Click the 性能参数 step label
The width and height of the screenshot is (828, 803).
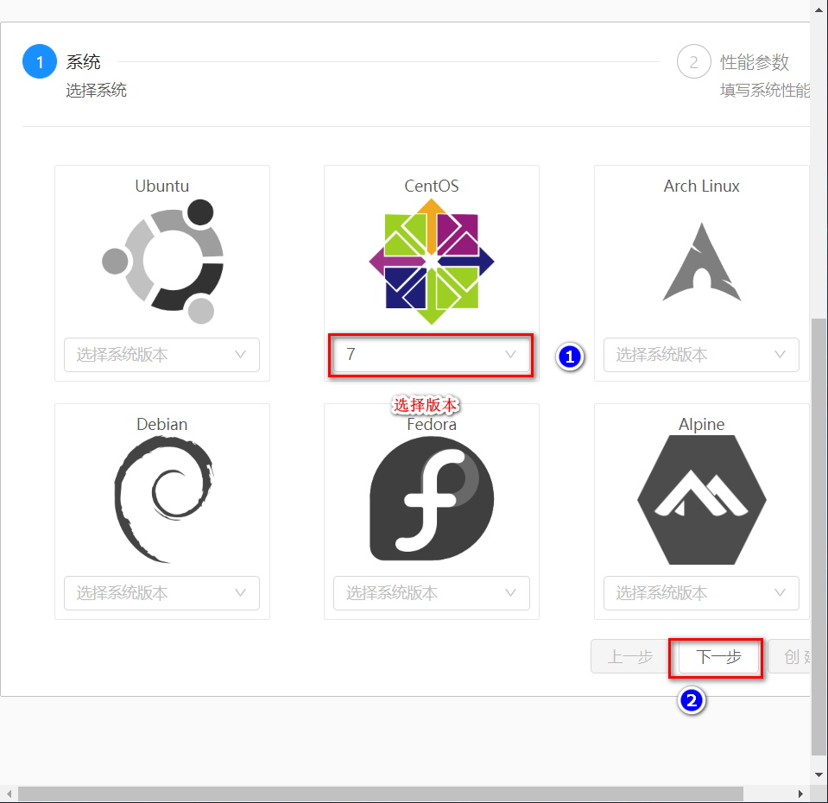tap(755, 62)
